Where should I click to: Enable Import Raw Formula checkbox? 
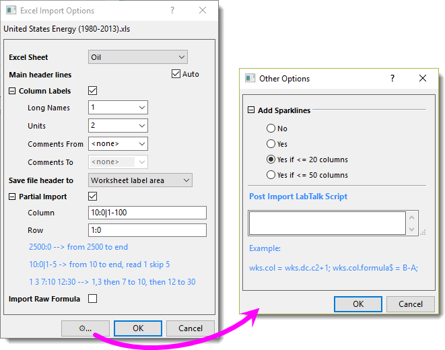coord(93,299)
